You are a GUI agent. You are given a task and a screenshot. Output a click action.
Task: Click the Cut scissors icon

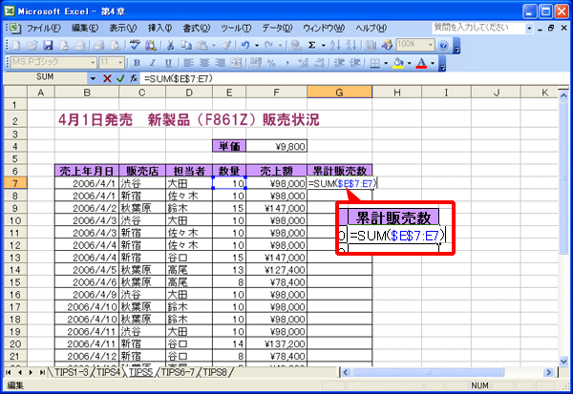click(170, 45)
